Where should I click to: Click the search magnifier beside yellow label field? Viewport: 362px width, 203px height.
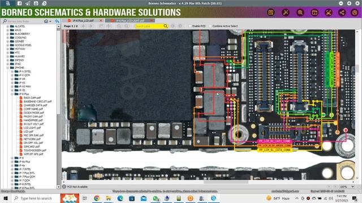pos(166,26)
